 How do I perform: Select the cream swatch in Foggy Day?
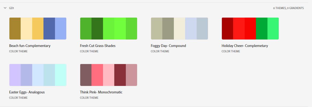click(x=179, y=29)
